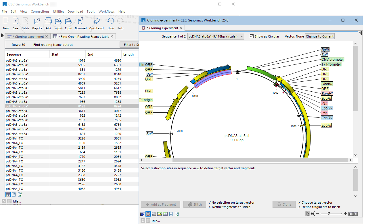
Task: Switch to circular sequence view at bottom
Action: (x=148, y=214)
